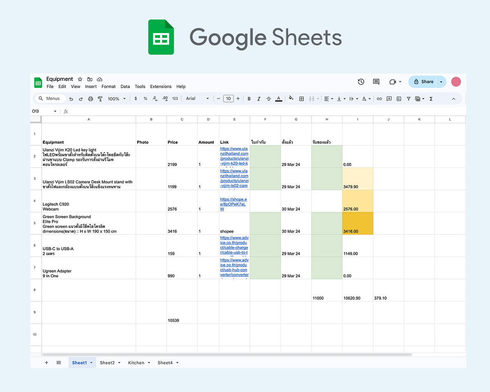Select the borders tool
The width and height of the screenshot is (490, 392).
point(301,98)
